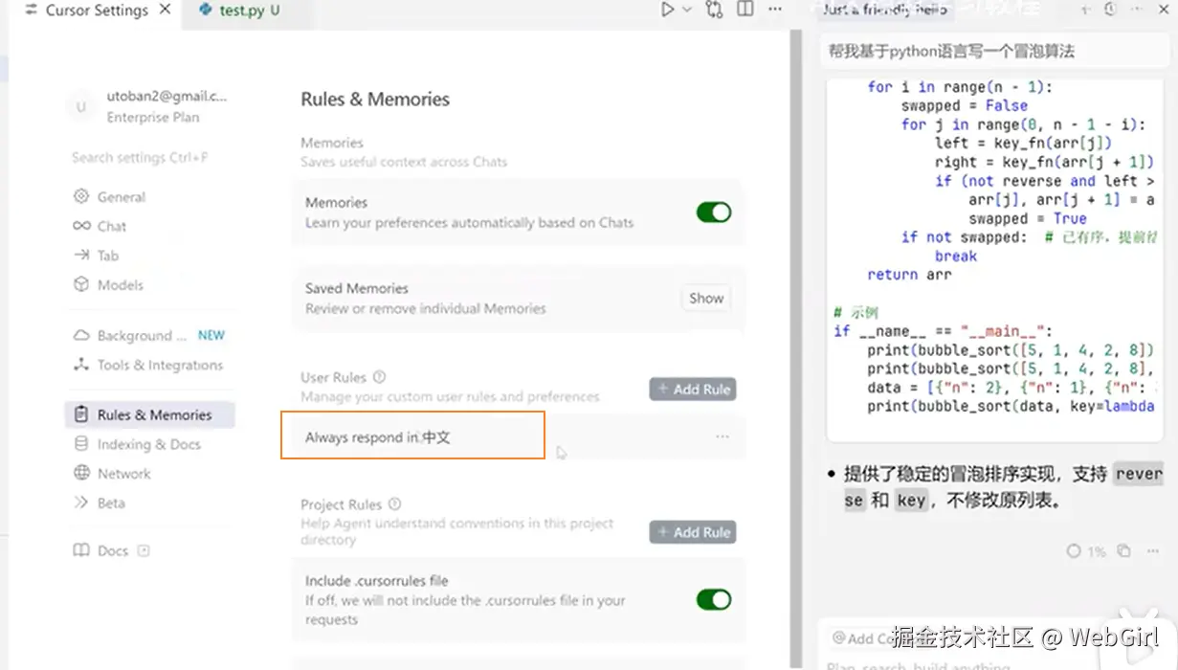The height and width of the screenshot is (670, 1178).
Task: Add a new User Rule
Action: click(693, 390)
